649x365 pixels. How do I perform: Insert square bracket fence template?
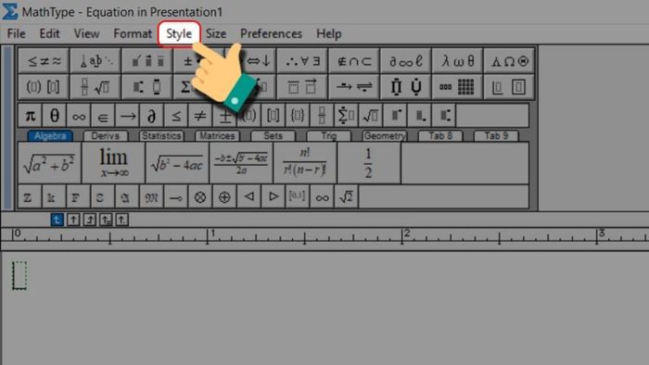(274, 116)
